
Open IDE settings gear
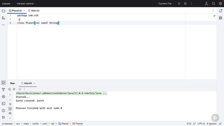point(220,3)
